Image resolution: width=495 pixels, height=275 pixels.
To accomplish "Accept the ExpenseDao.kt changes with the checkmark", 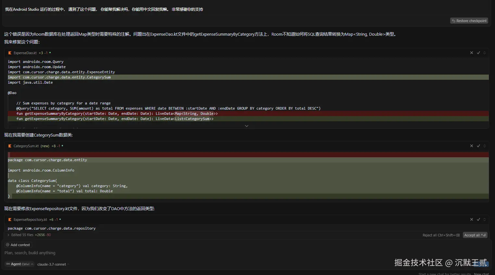I will pos(478,53).
